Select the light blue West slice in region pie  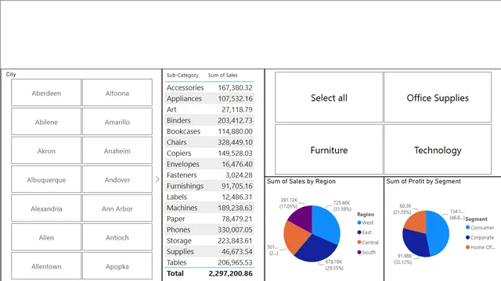click(x=326, y=223)
